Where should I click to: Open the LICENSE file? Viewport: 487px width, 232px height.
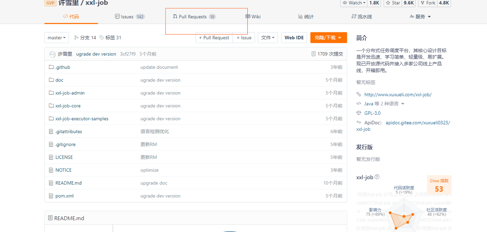click(64, 157)
